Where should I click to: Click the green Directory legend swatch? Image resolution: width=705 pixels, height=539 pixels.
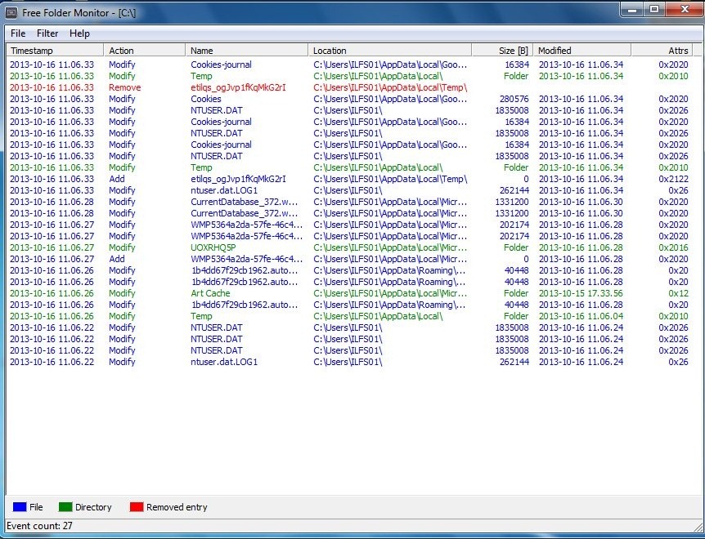[66, 507]
